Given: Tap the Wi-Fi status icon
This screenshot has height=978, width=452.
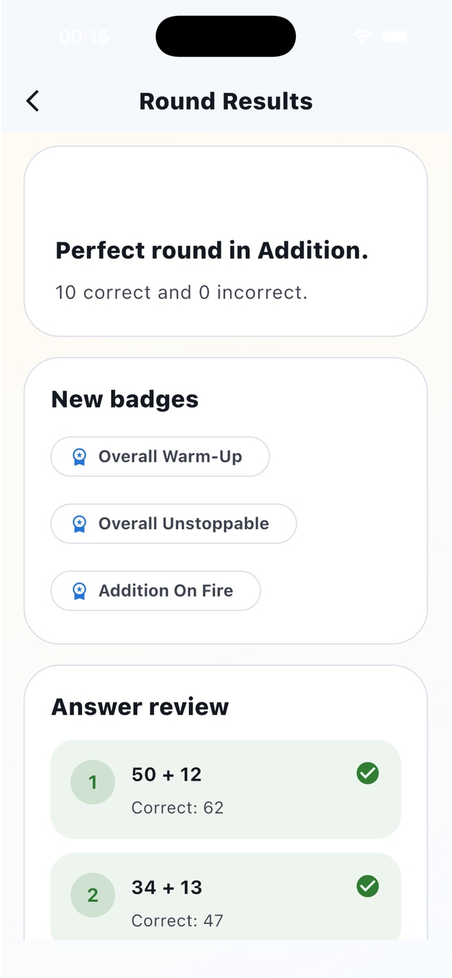Looking at the screenshot, I should coord(362,36).
